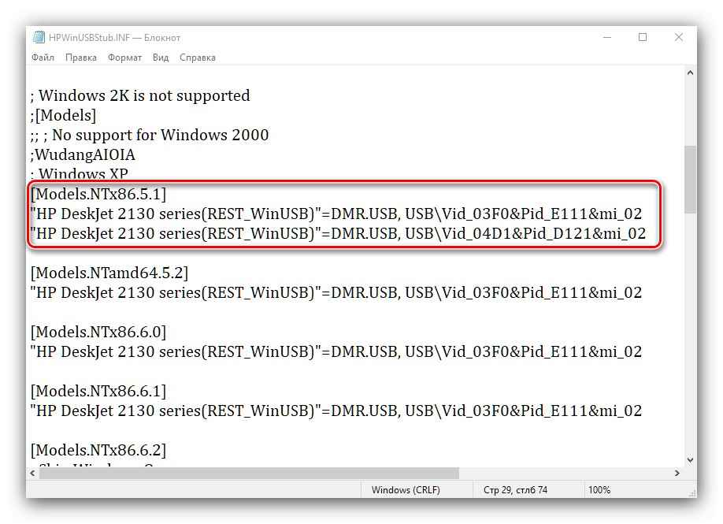Click the '[Models.NTamd64.5.2]' section header

[109, 273]
